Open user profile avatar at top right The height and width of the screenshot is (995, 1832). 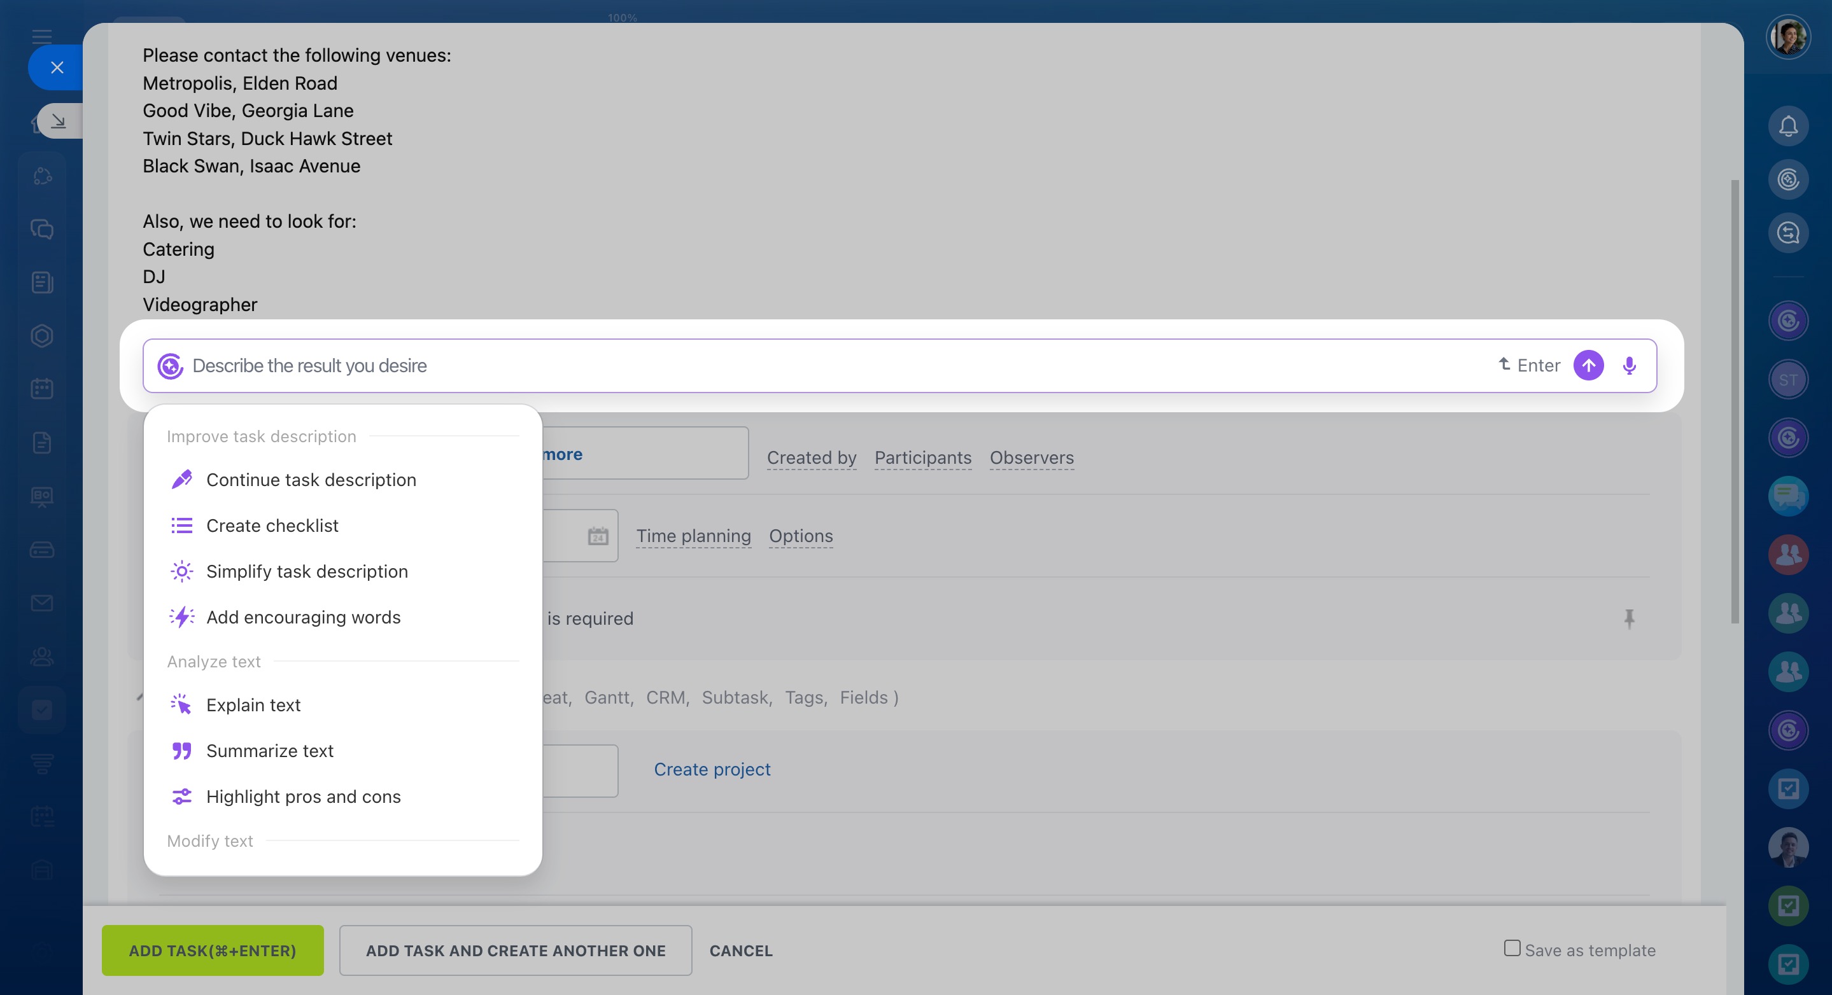click(x=1788, y=37)
